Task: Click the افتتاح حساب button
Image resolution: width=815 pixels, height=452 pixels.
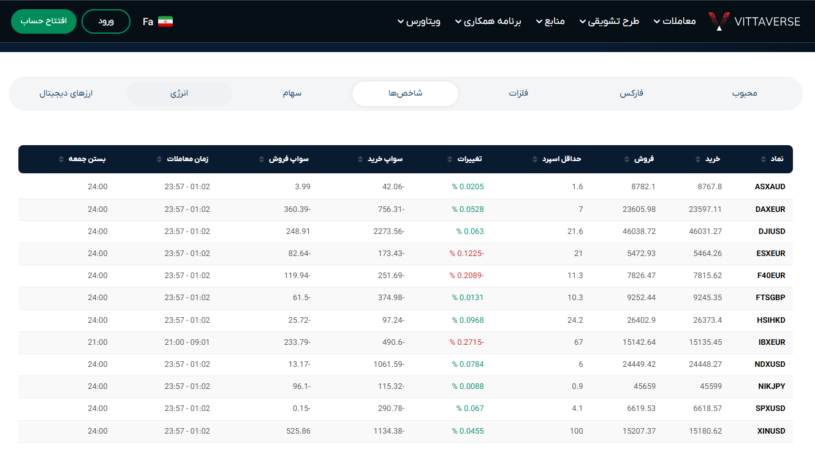Action: [44, 21]
